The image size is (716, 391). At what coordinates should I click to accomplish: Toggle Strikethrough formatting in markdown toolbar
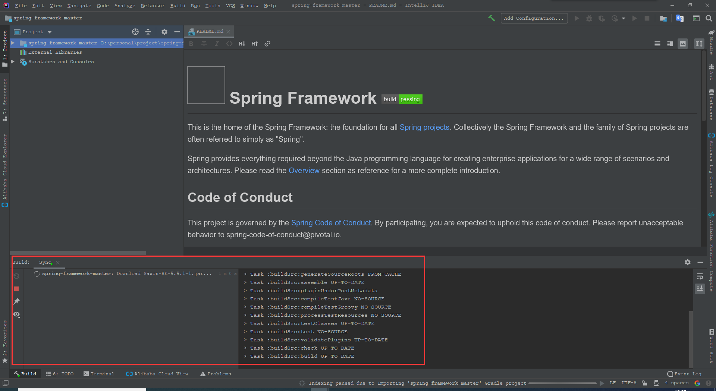pos(204,44)
